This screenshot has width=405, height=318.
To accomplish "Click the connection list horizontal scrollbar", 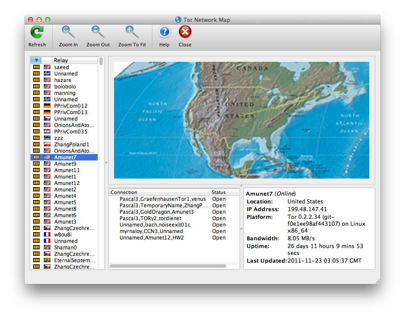I will coord(168,266).
